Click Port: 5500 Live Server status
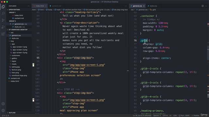 (184, 116)
